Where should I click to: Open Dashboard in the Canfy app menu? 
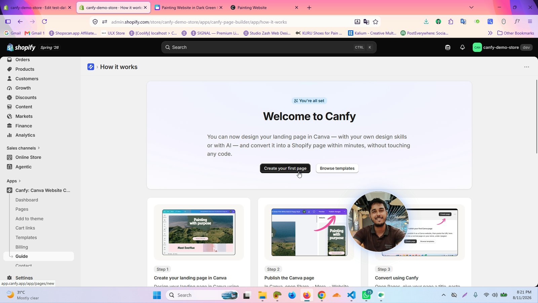(27, 200)
